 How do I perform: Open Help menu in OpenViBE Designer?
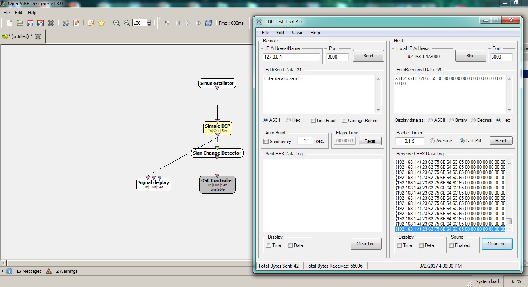click(x=32, y=13)
